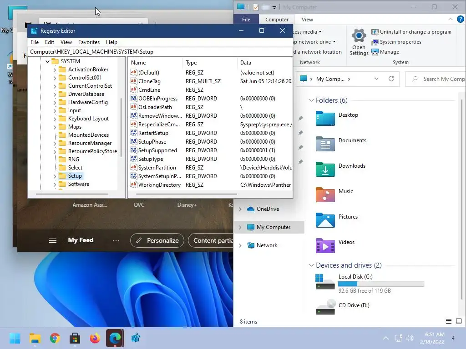
Task: Open System properties in ribbon
Action: (396, 42)
